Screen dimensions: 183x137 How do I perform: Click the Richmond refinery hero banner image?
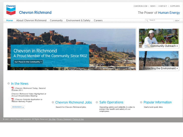tap(71, 49)
